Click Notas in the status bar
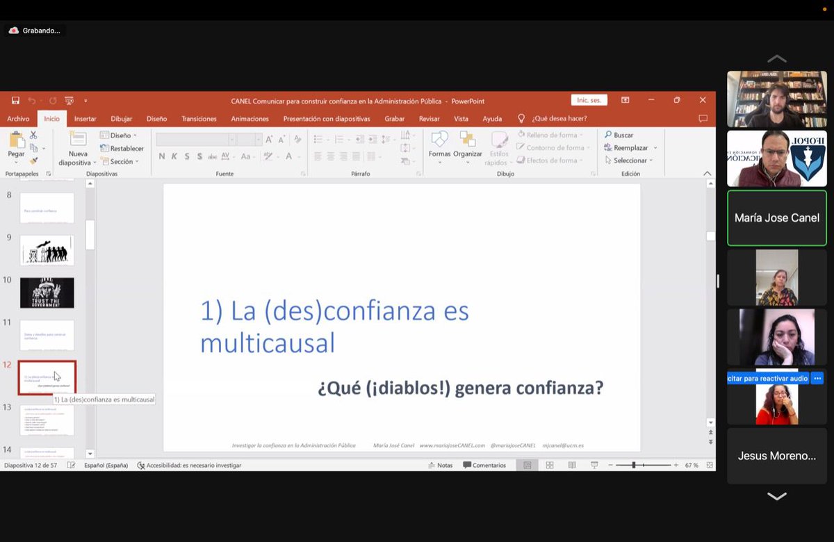 pyautogui.click(x=440, y=465)
